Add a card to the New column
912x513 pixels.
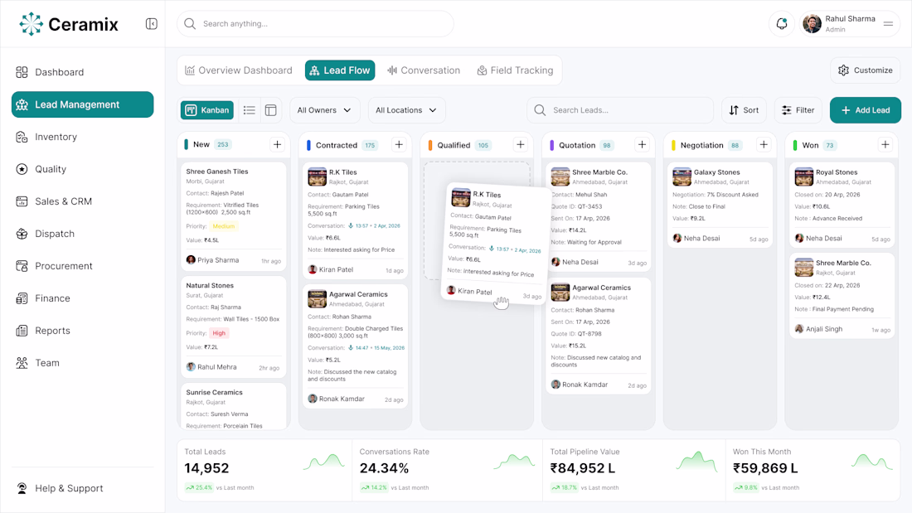tap(278, 145)
